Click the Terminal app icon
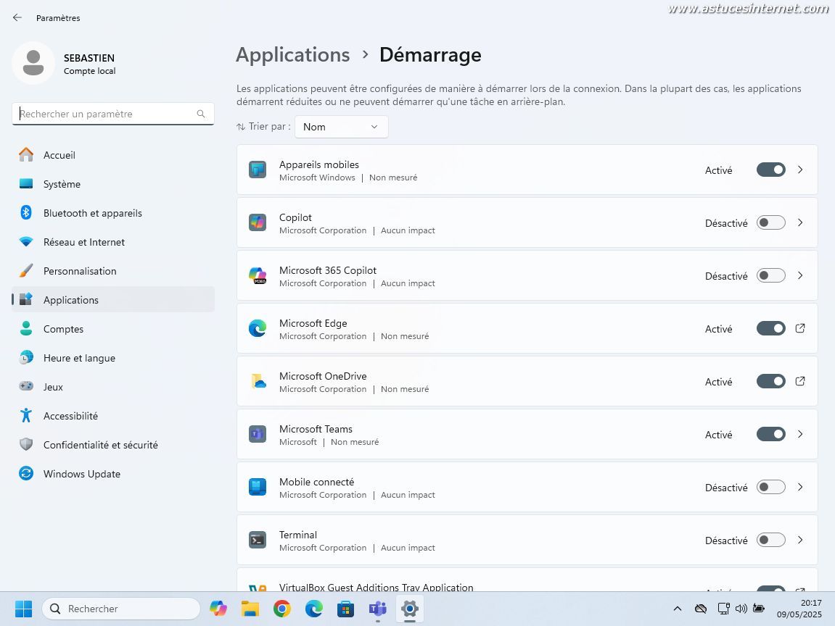This screenshot has width=835, height=626. [x=258, y=541]
